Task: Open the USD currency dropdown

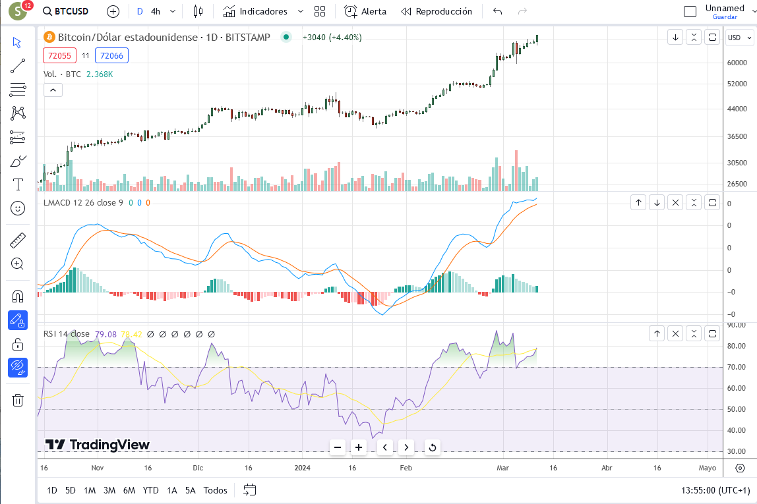Action: pyautogui.click(x=739, y=38)
